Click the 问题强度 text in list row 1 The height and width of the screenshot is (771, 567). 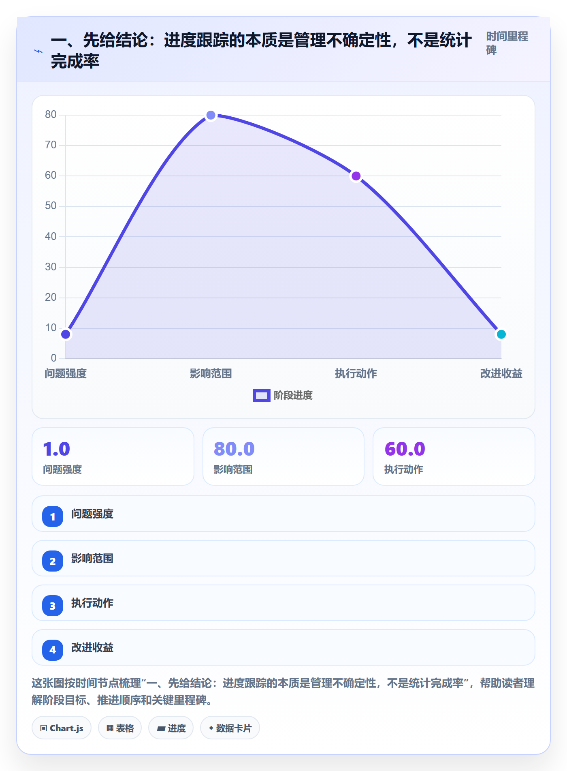coord(92,514)
